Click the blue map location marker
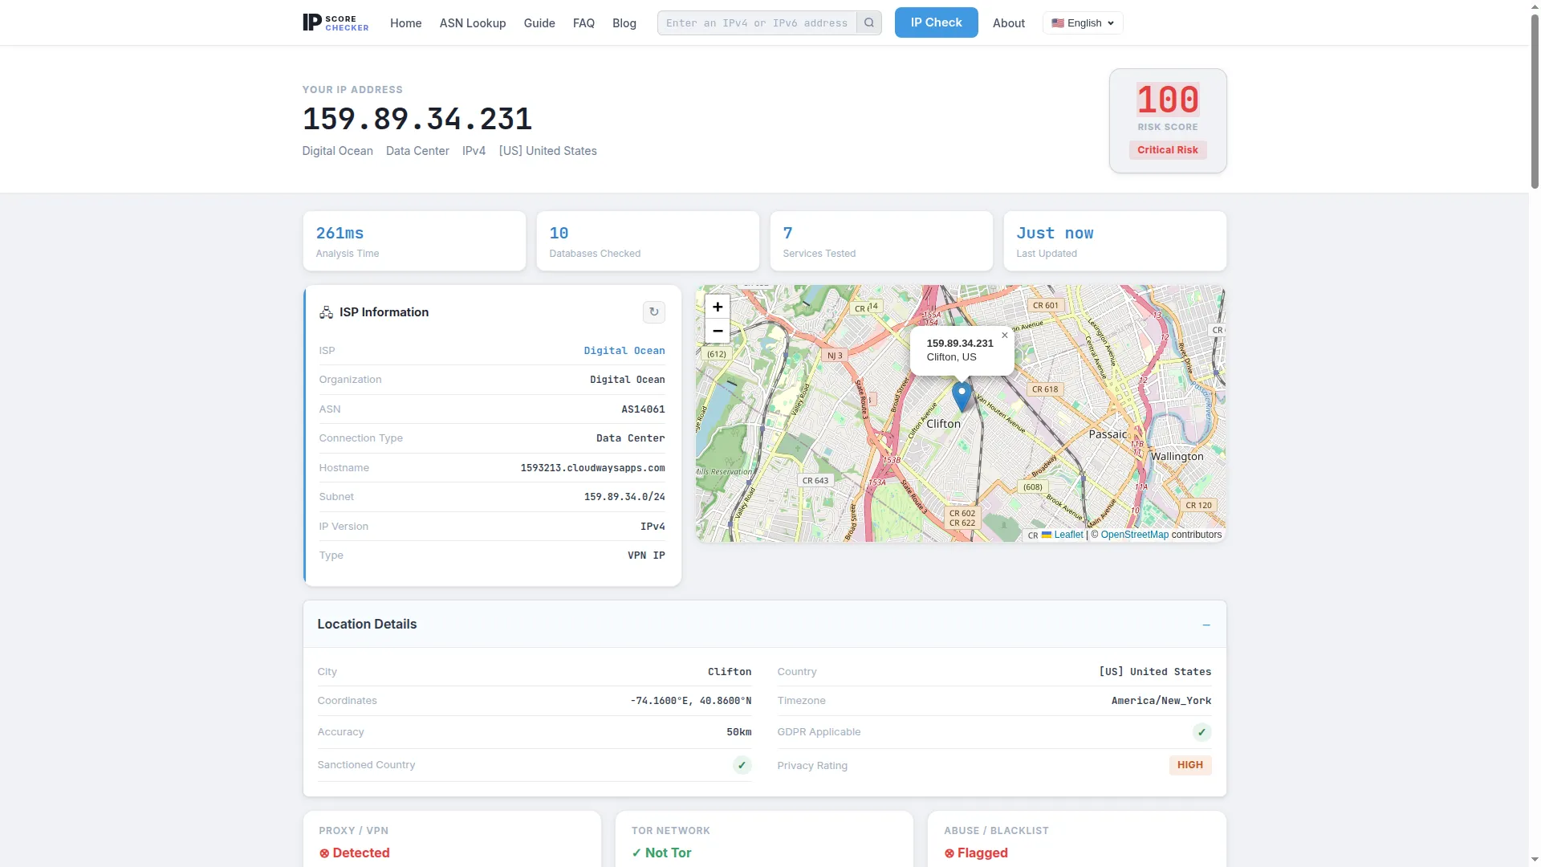Screen dimensions: 1541x867 coord(962,396)
